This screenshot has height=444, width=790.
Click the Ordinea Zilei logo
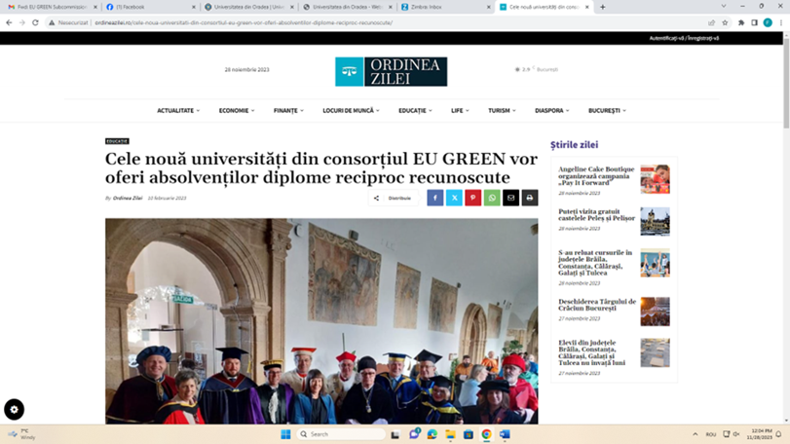click(391, 71)
